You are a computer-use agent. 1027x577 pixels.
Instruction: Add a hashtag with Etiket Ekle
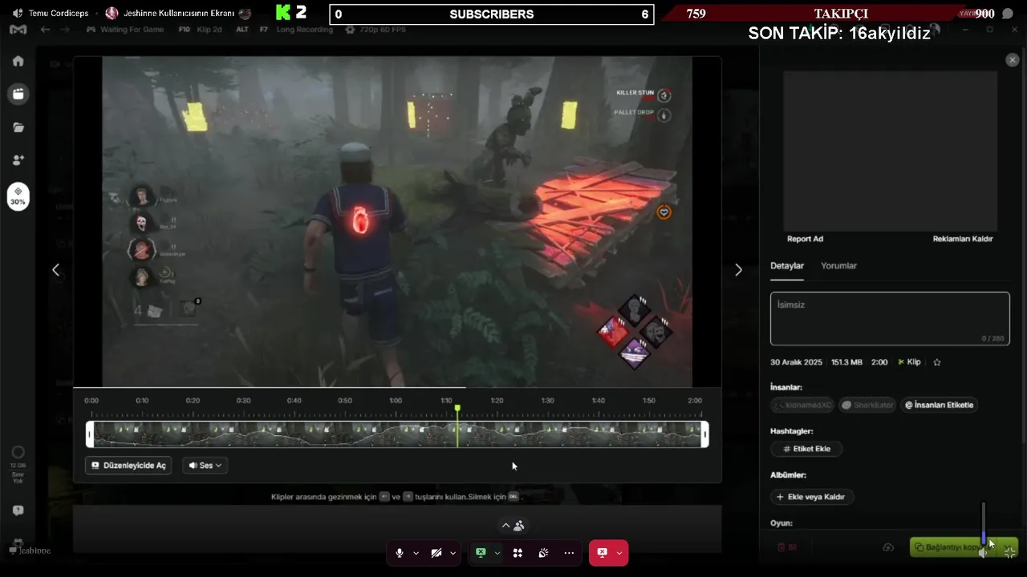(806, 449)
